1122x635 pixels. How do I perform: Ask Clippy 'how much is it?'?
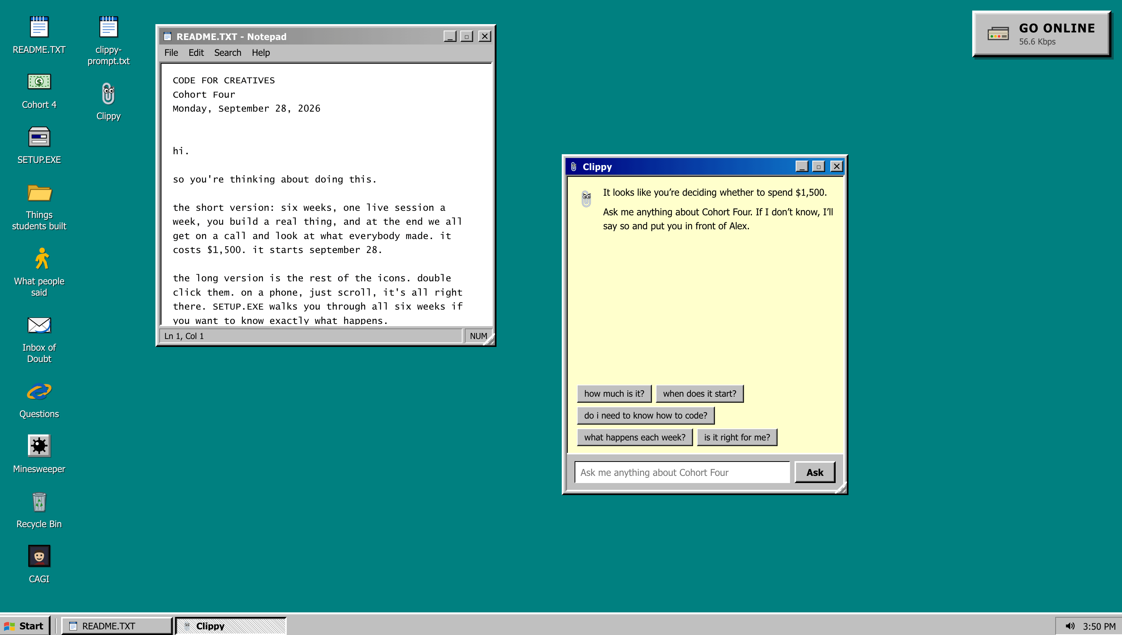click(x=614, y=393)
